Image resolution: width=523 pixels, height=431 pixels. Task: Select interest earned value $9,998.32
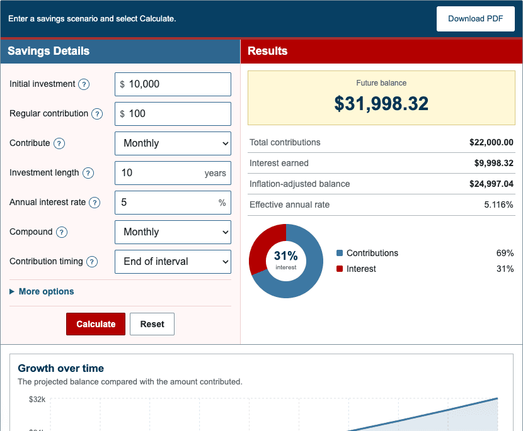(x=494, y=163)
